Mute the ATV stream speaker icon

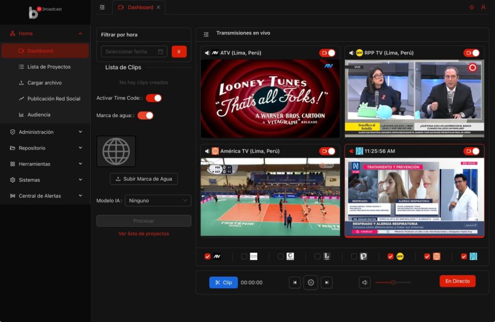[x=207, y=53]
